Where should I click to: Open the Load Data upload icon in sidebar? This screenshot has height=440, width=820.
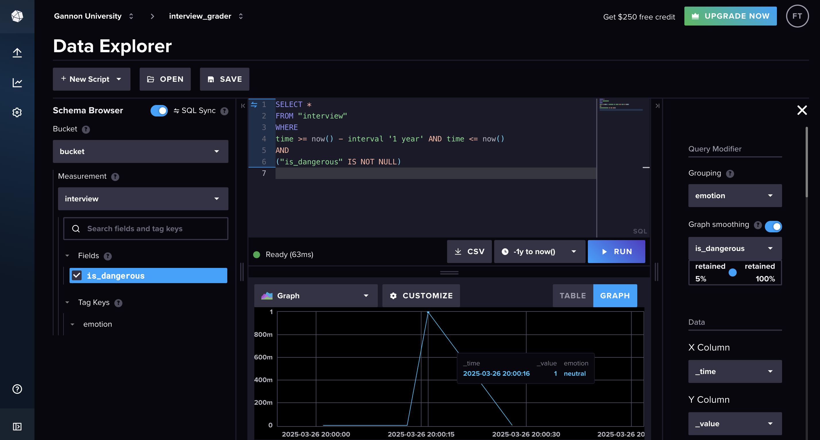pyautogui.click(x=17, y=53)
